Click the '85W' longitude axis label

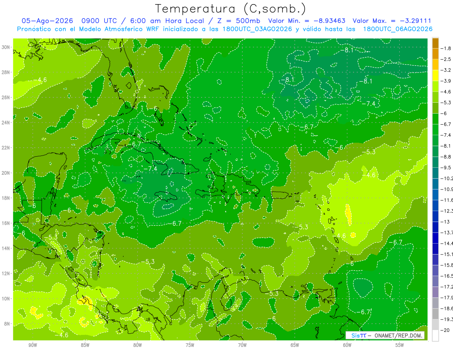click(x=85, y=345)
